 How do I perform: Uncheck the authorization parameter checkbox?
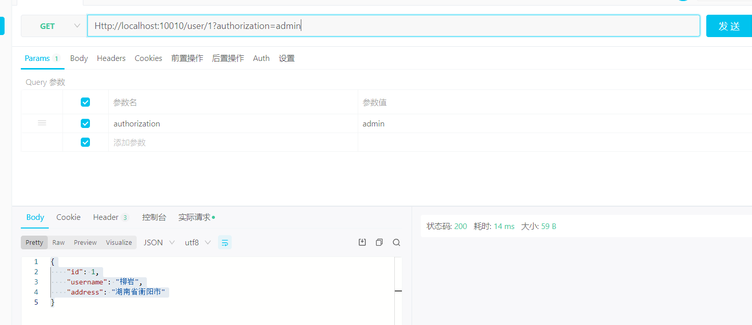click(x=85, y=123)
